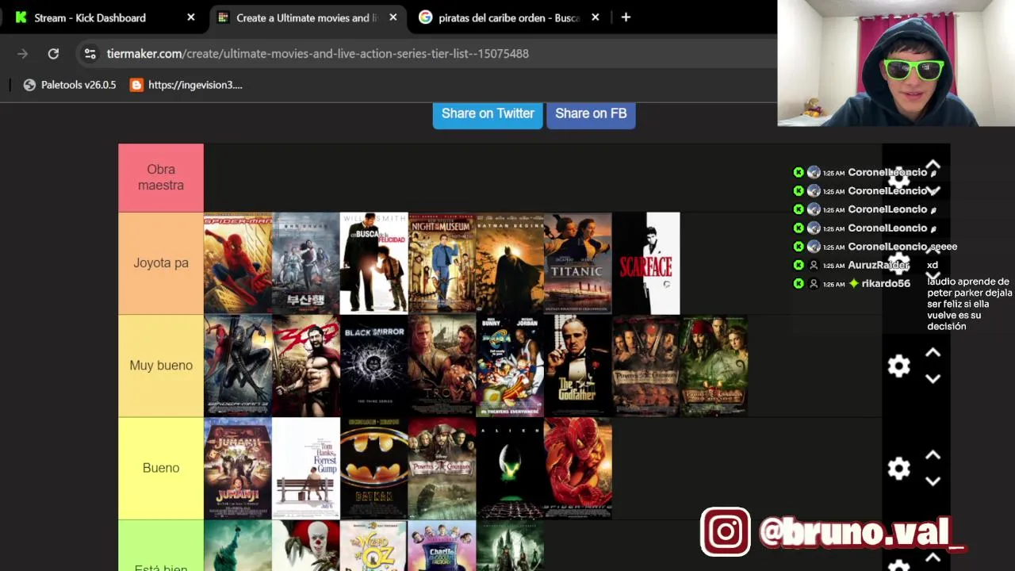Image resolution: width=1015 pixels, height=571 pixels.
Task: Click AuruzRaider username in chat overlay
Action: [878, 265]
